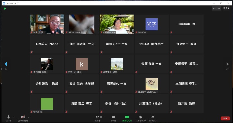This screenshot has height=123, width=233.
Task: Select the 新井満 政経 tile
Action: [186, 104]
